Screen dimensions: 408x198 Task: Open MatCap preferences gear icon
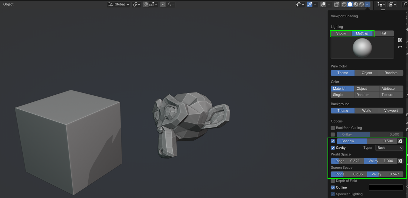400,40
